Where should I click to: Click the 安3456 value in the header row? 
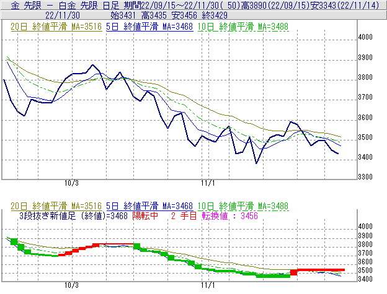(184, 15)
